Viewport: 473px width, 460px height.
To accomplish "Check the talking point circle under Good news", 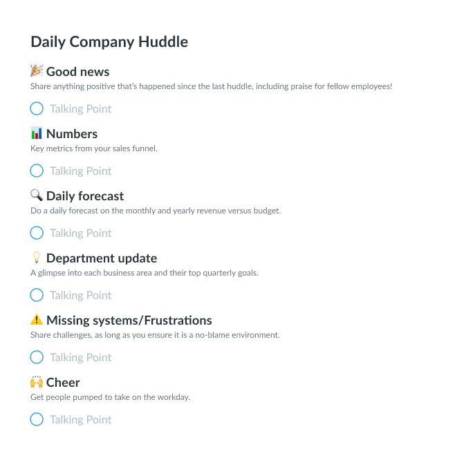I will point(37,108).
